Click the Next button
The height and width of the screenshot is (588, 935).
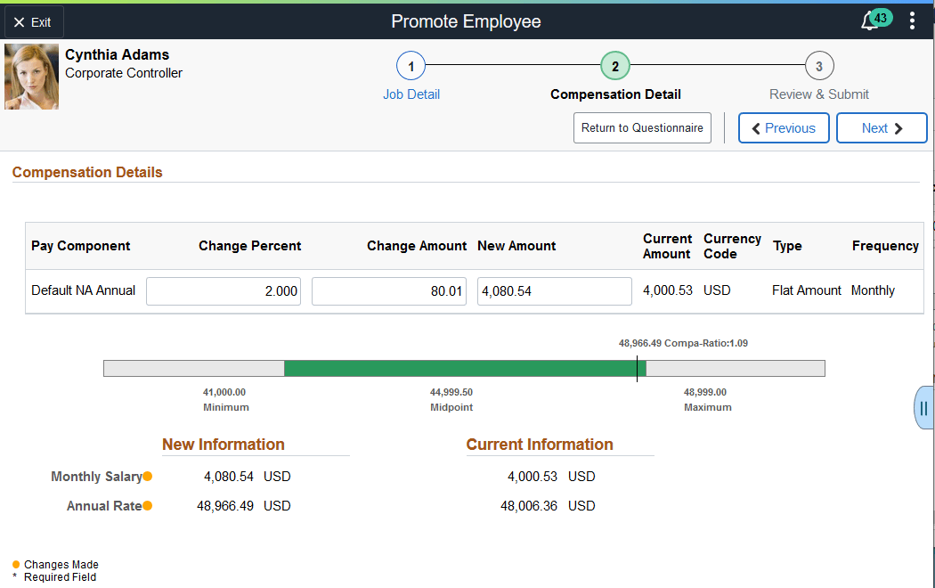click(x=881, y=127)
